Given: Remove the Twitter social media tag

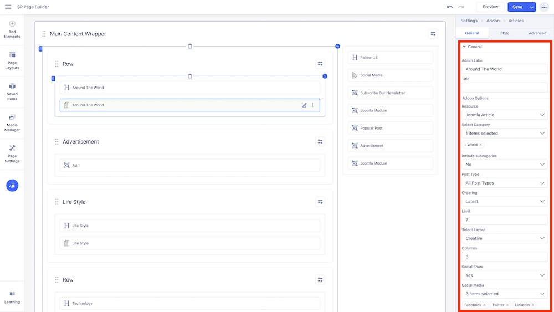Looking at the screenshot, I should coord(507,305).
